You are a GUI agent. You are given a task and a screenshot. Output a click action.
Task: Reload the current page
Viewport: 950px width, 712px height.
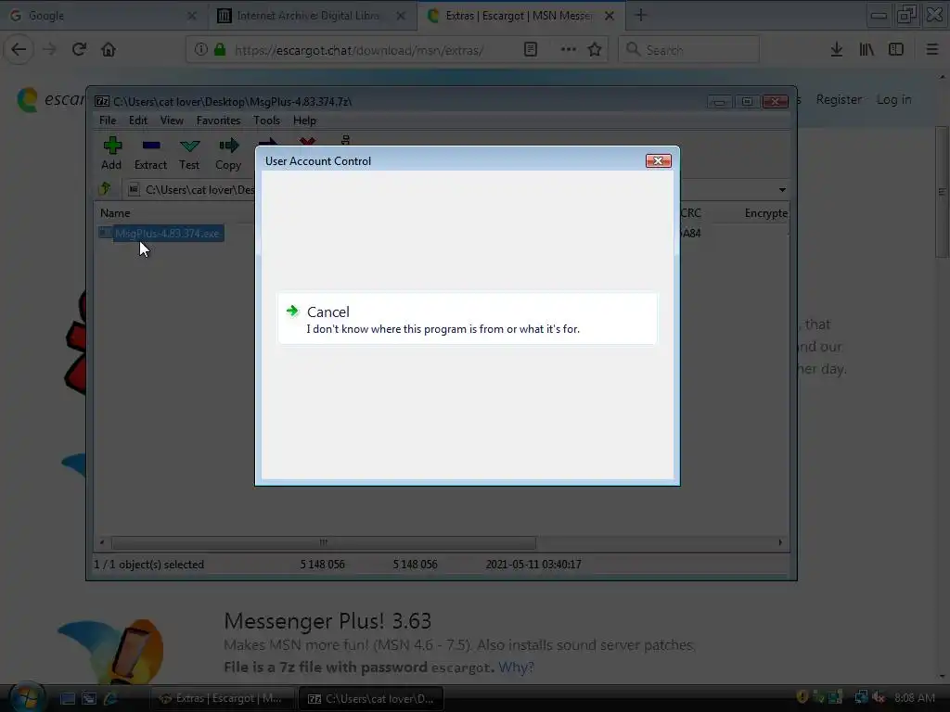(x=79, y=50)
